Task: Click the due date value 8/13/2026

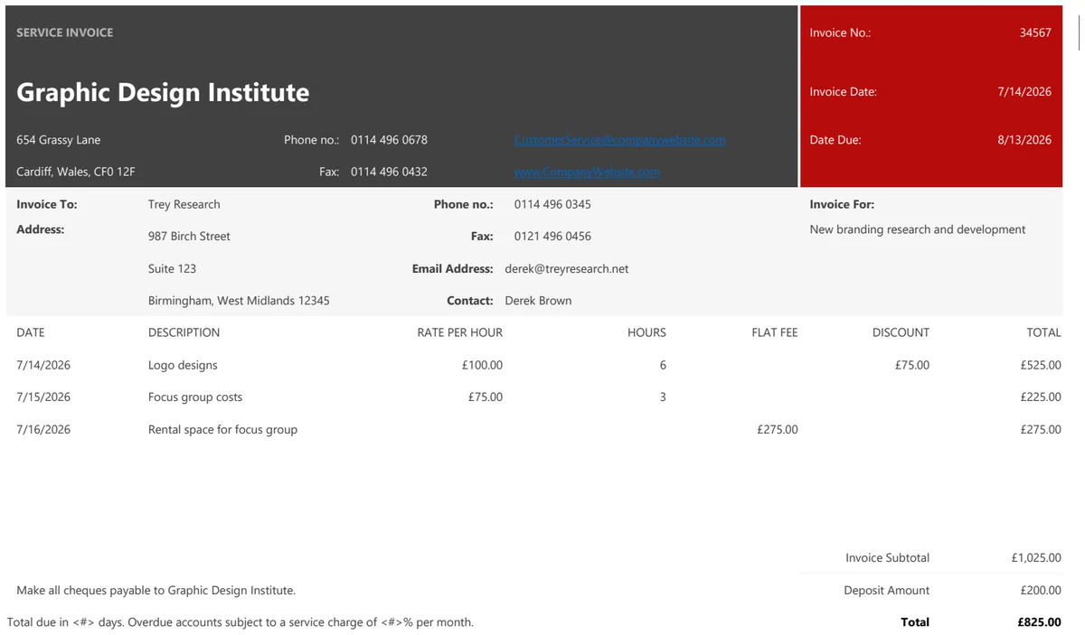Action: click(1024, 140)
